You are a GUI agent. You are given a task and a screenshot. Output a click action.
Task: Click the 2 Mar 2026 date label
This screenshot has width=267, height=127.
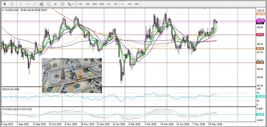(150, 124)
